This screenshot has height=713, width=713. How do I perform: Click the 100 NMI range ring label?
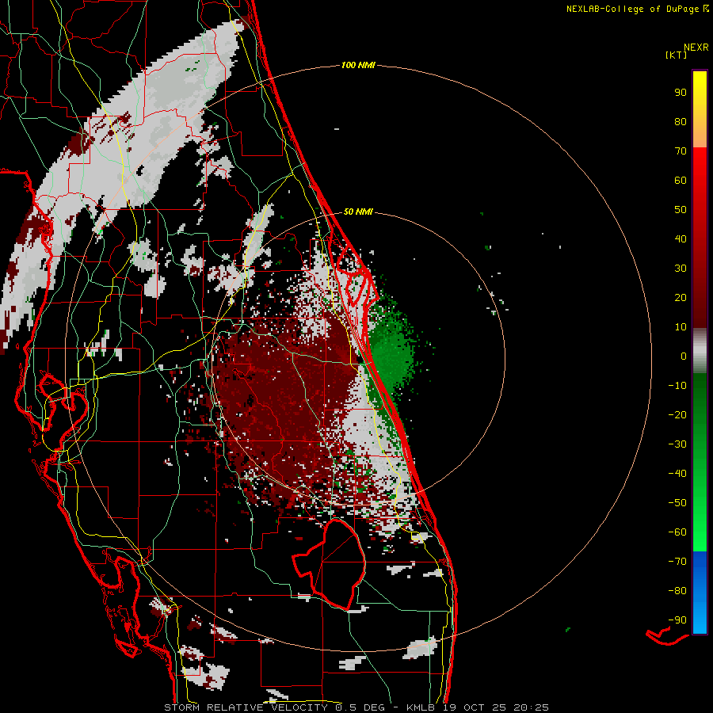(x=358, y=66)
